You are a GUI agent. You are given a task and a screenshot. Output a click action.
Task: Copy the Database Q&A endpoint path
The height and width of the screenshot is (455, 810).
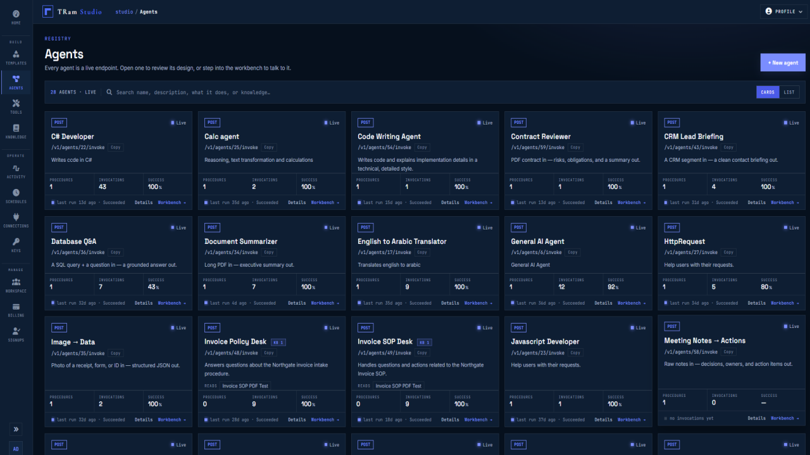(115, 252)
